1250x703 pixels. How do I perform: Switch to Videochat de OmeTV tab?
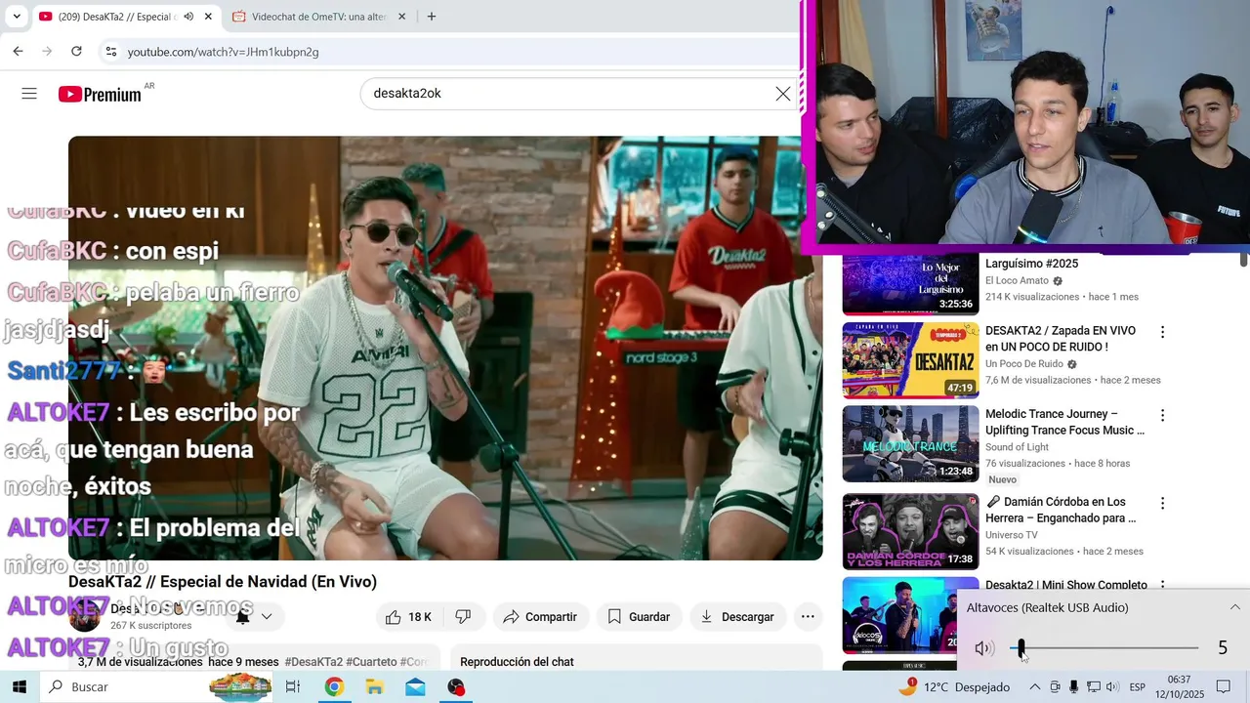click(318, 17)
